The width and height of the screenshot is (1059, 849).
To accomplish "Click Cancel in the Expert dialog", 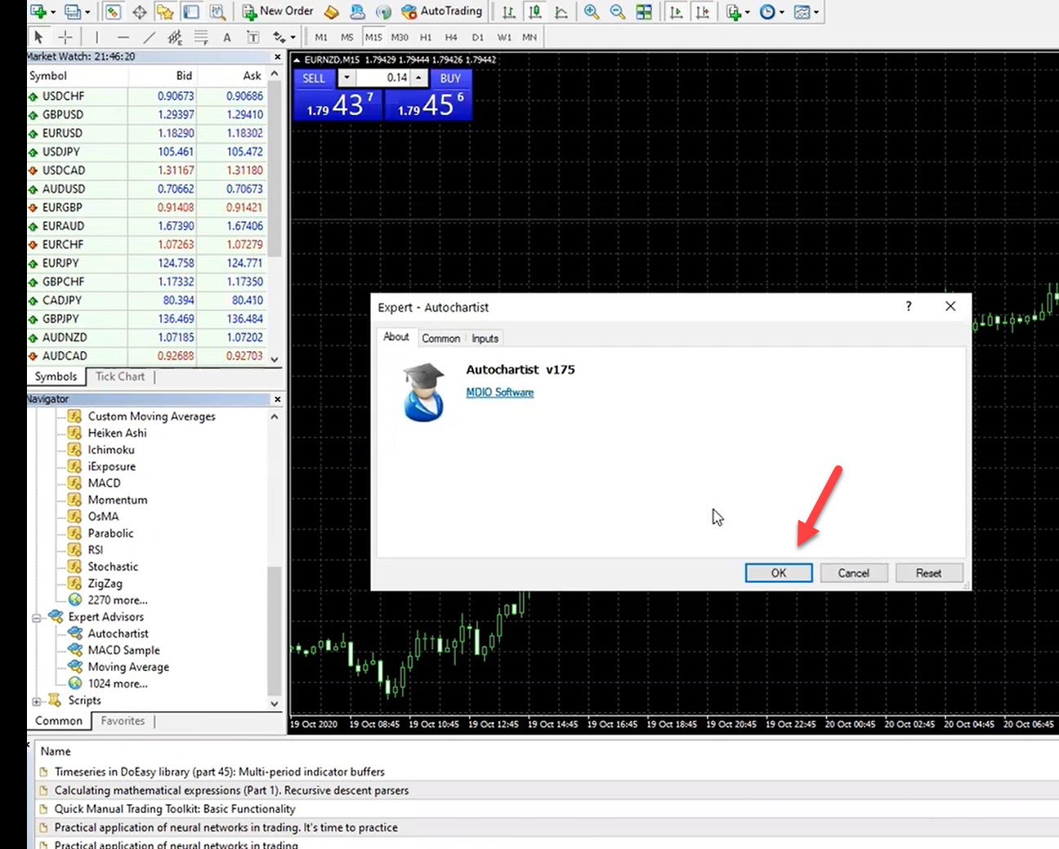I will click(x=853, y=573).
